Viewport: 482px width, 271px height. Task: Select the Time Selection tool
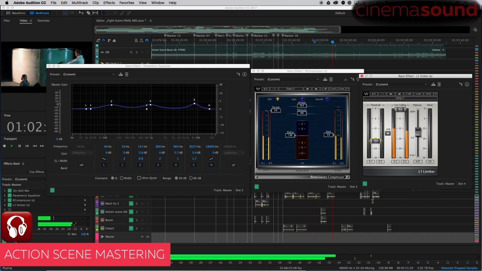click(x=102, y=13)
